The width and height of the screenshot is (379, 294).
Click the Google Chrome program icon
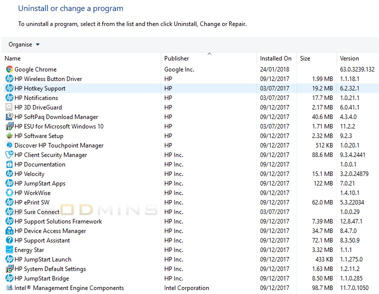(x=9, y=69)
